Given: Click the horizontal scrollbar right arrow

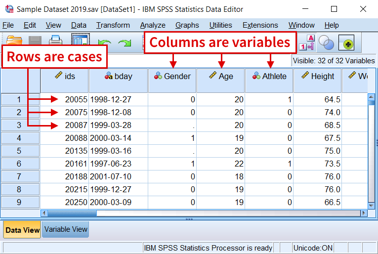Looking at the screenshot, I should 364,213.
